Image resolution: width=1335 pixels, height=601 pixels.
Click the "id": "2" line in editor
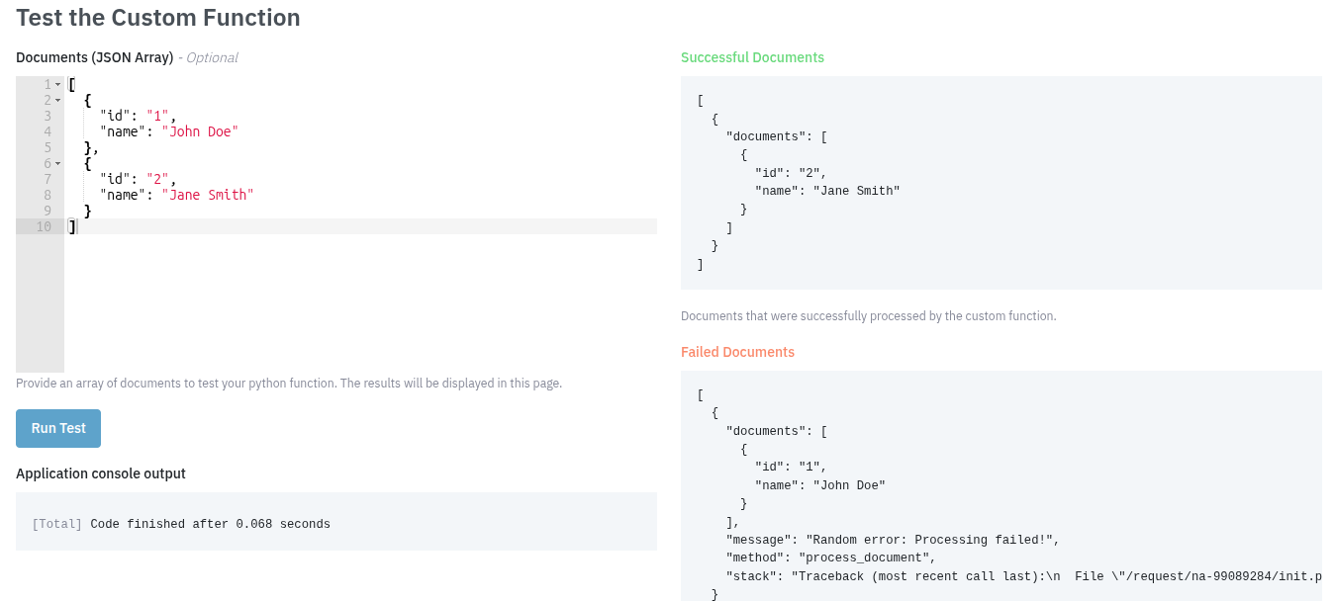pyautogui.click(x=138, y=179)
